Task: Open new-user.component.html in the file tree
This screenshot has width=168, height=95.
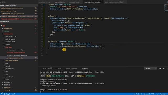Action: pyautogui.click(x=16, y=53)
